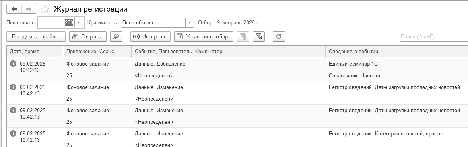This screenshot has width=468, height=147.
Task: Click the Выгрузить в файл button
Action: (x=36, y=36)
